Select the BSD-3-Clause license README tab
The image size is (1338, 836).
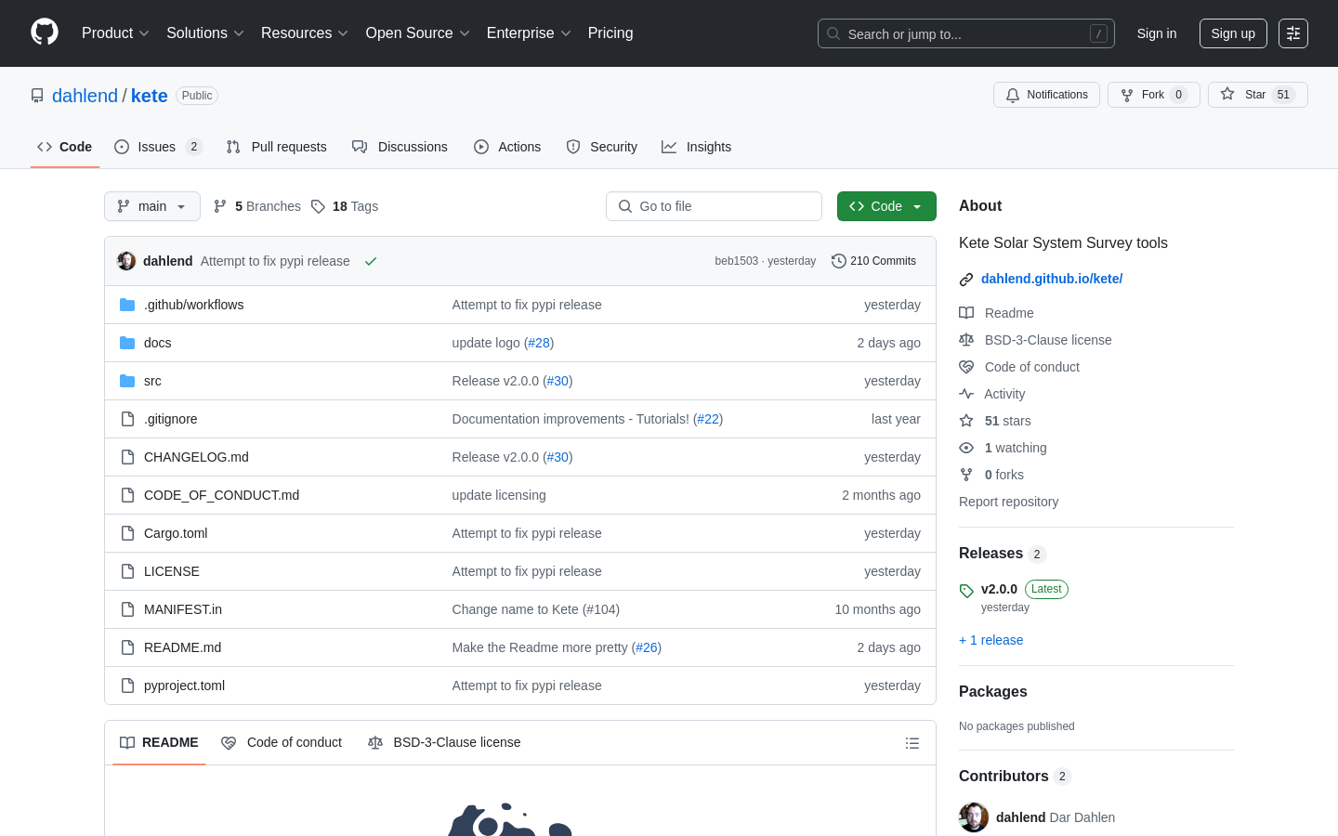[444, 742]
